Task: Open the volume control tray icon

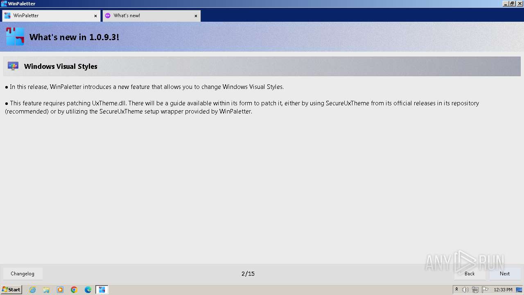Action: (465, 290)
